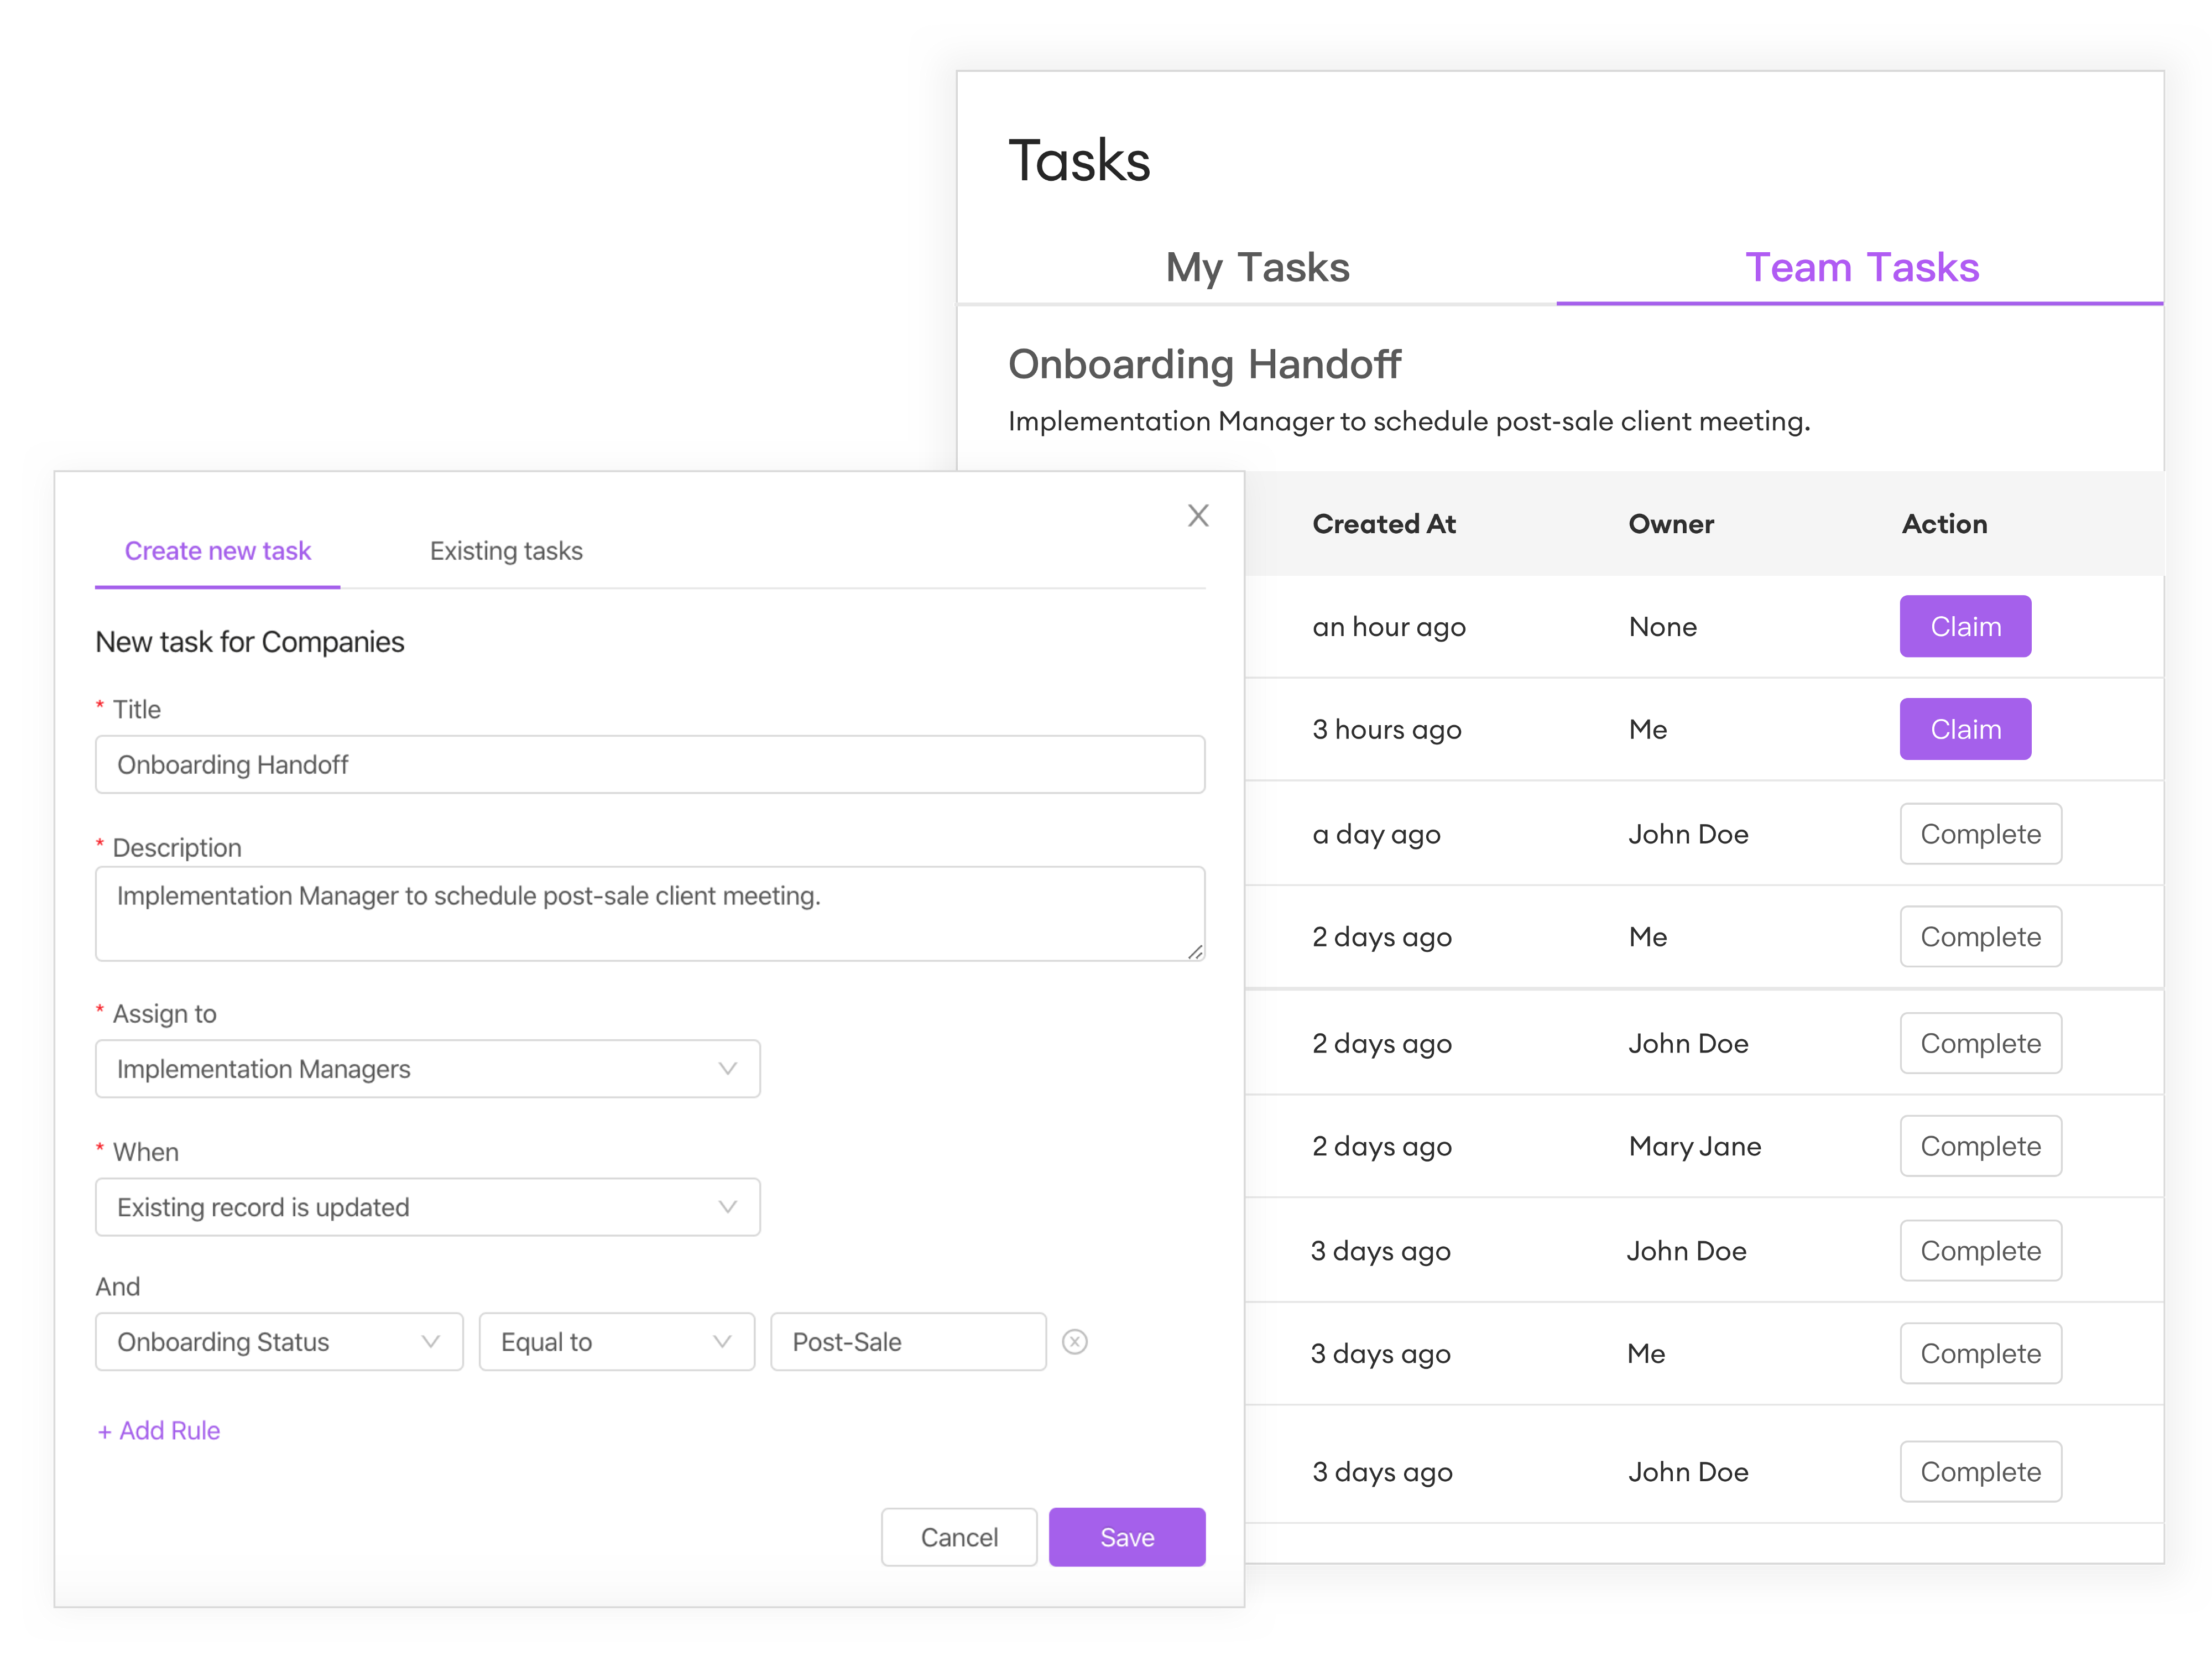Close the create task dialog
Viewport: 2212px width, 1677px height.
[1198, 516]
